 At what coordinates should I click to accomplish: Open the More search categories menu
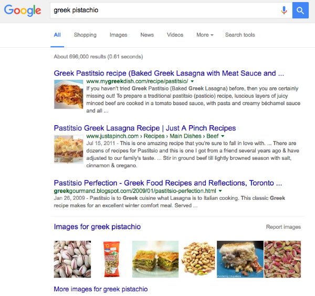205,35
